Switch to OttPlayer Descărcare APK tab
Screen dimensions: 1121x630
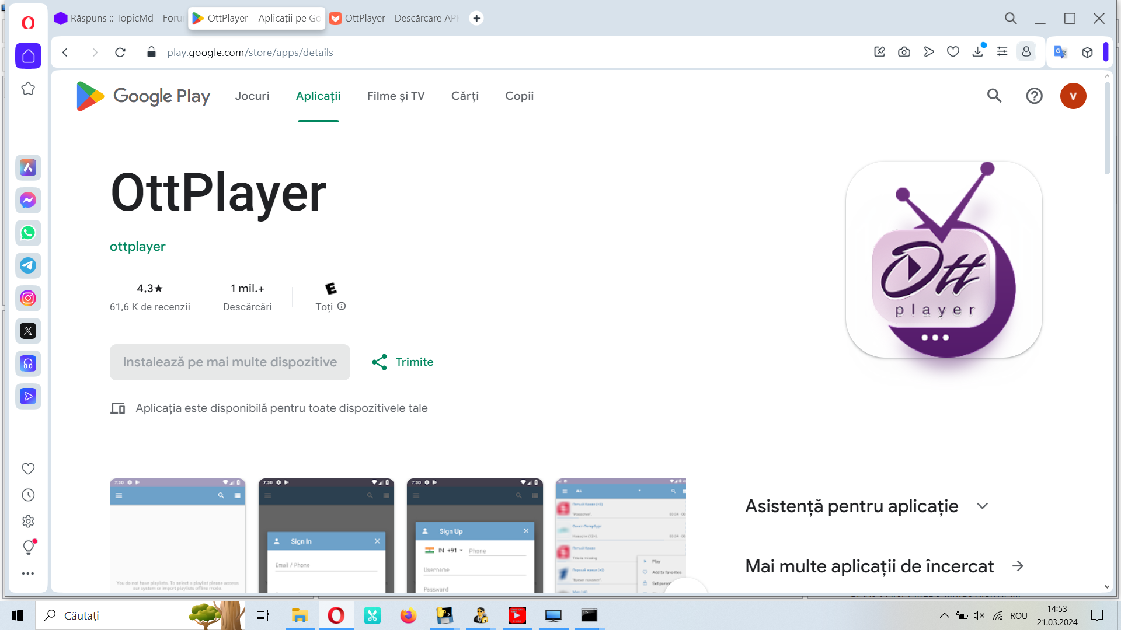394,18
